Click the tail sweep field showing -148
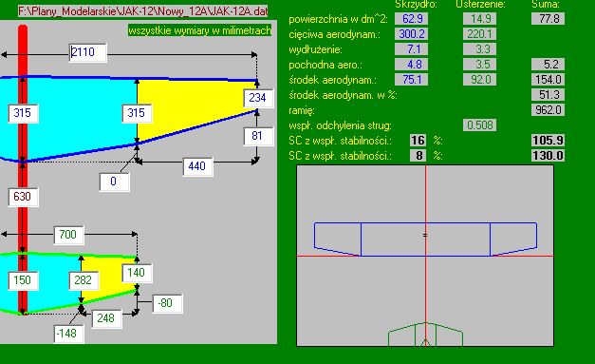This screenshot has width=595, height=364. [68, 334]
